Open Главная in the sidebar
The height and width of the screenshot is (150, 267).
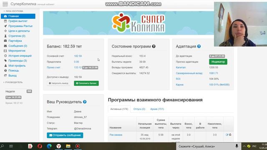point(18,16)
